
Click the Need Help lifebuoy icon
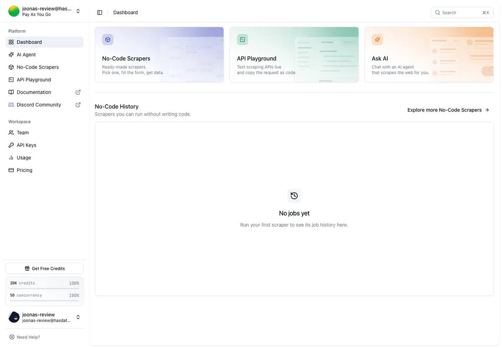click(x=12, y=337)
